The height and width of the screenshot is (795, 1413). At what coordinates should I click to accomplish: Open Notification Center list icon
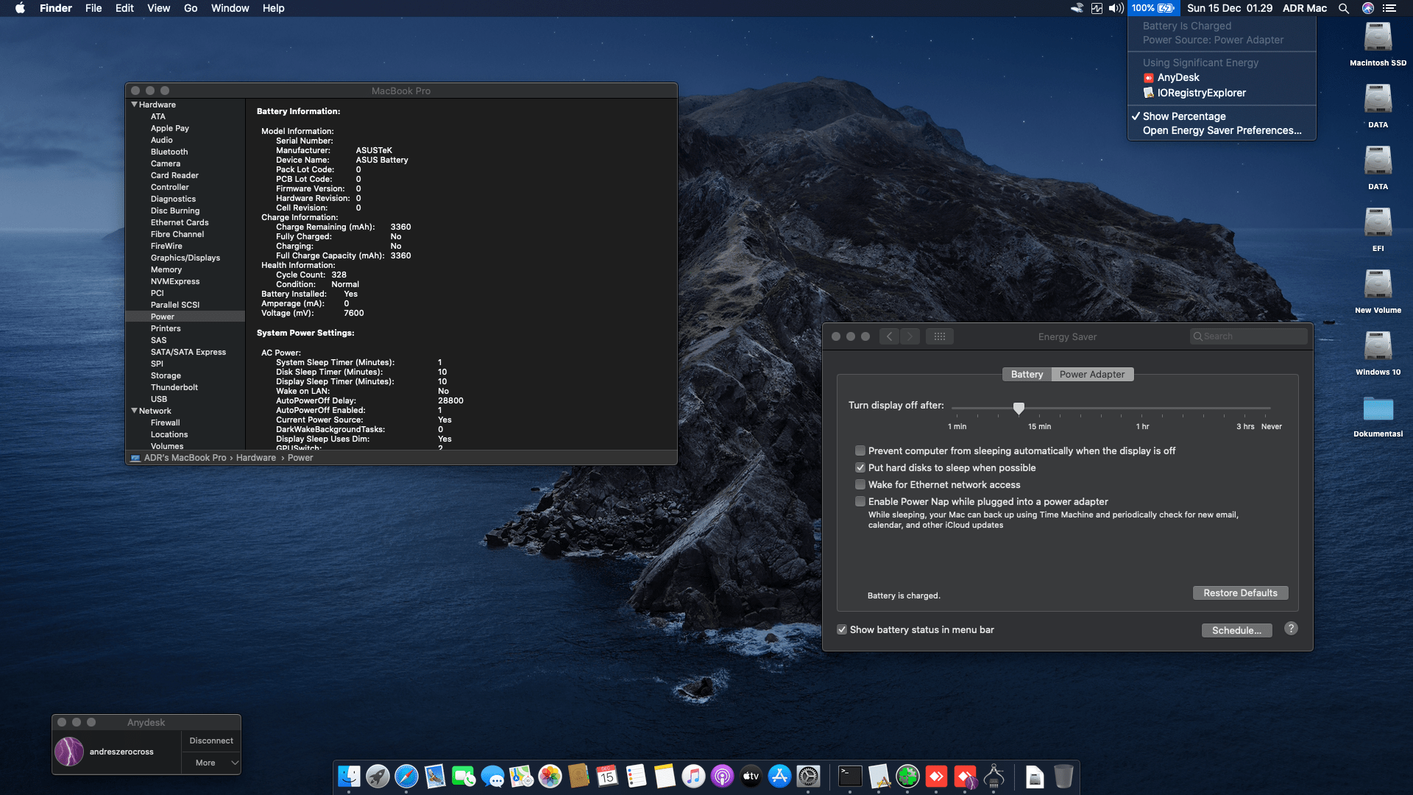click(1389, 8)
